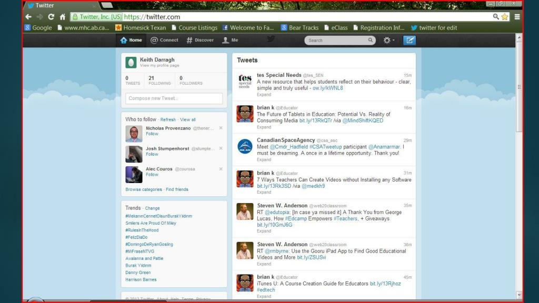Screen dimensions: 539x303
Task: Click the page vertical scrollbar thumb
Action: coord(519,87)
